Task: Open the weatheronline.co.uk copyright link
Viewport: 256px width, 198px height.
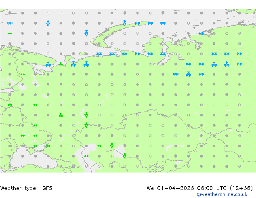Action: coord(222,194)
